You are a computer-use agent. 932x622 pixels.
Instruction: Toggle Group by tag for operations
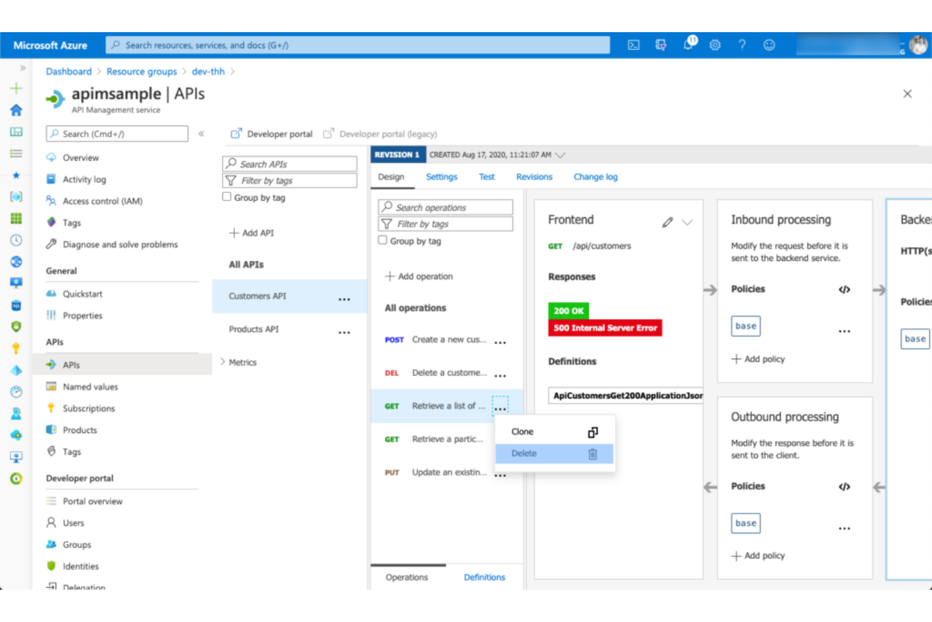click(x=382, y=240)
